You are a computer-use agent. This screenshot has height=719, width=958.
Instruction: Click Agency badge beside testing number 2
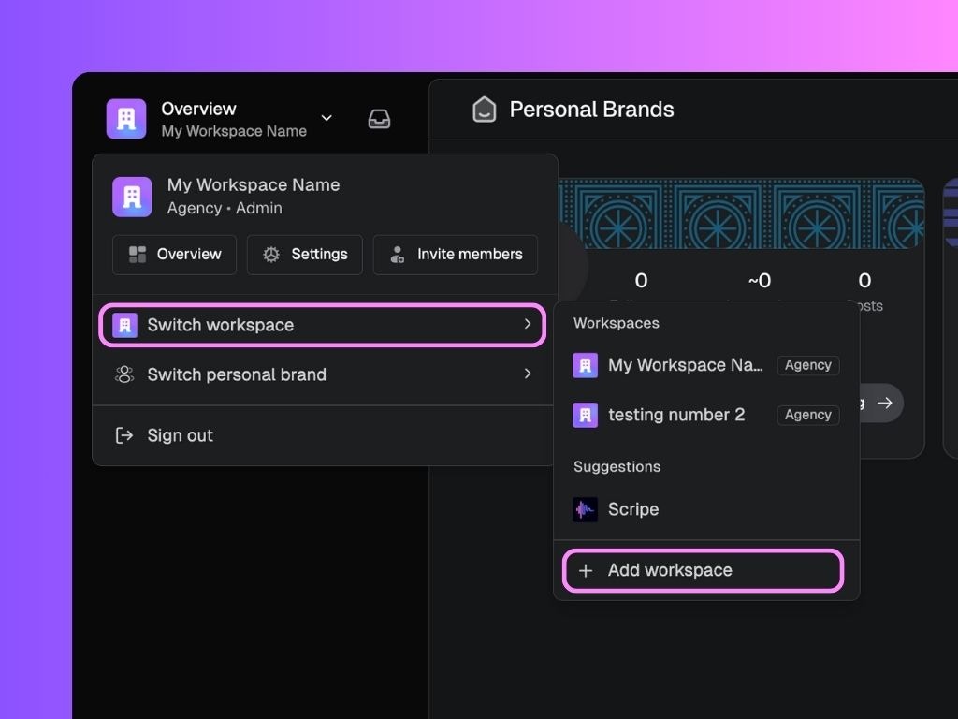[807, 415]
